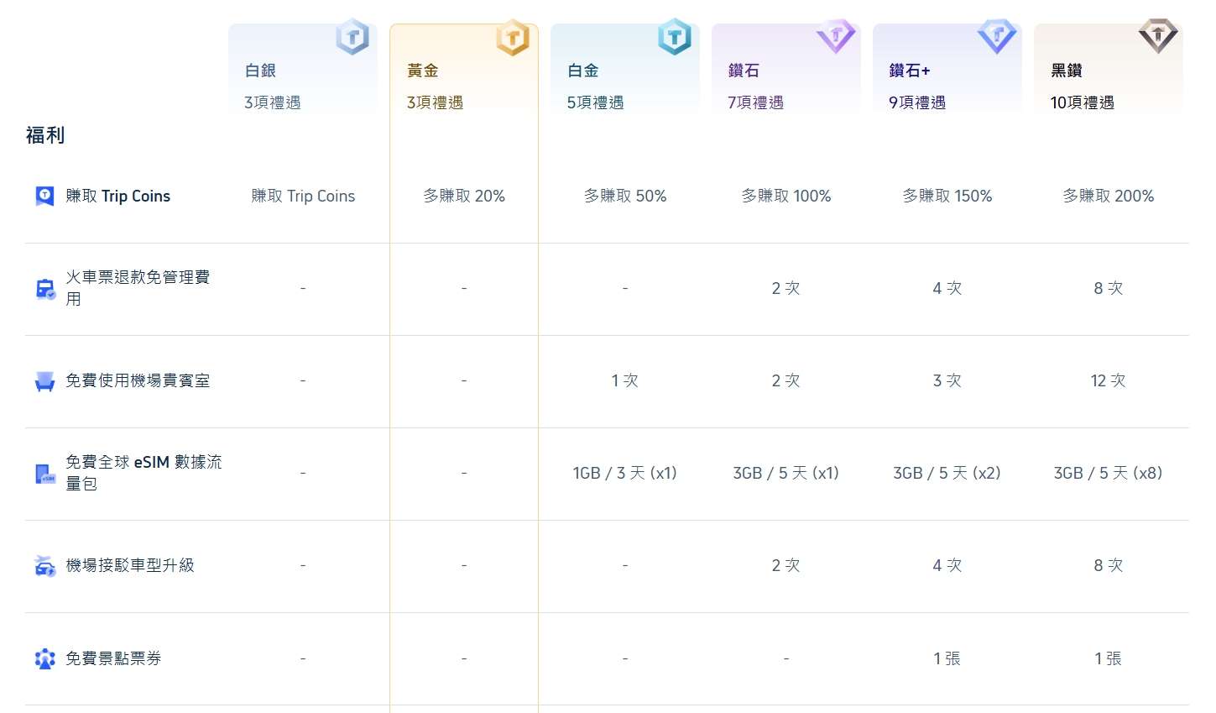Image resolution: width=1216 pixels, height=713 pixels.
Task: Click the 白金 tier hexagon badge icon
Action: pyautogui.click(x=675, y=37)
